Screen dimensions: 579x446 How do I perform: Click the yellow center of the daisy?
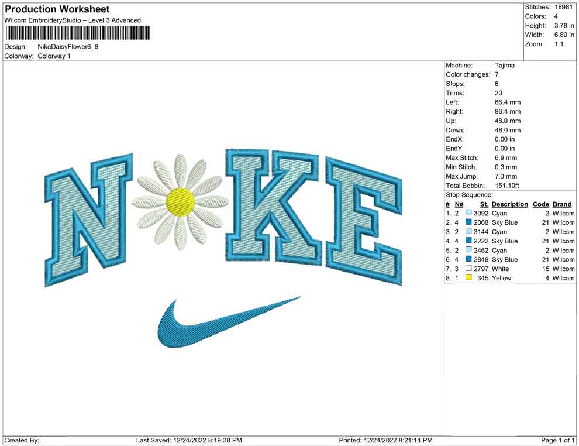(x=181, y=201)
